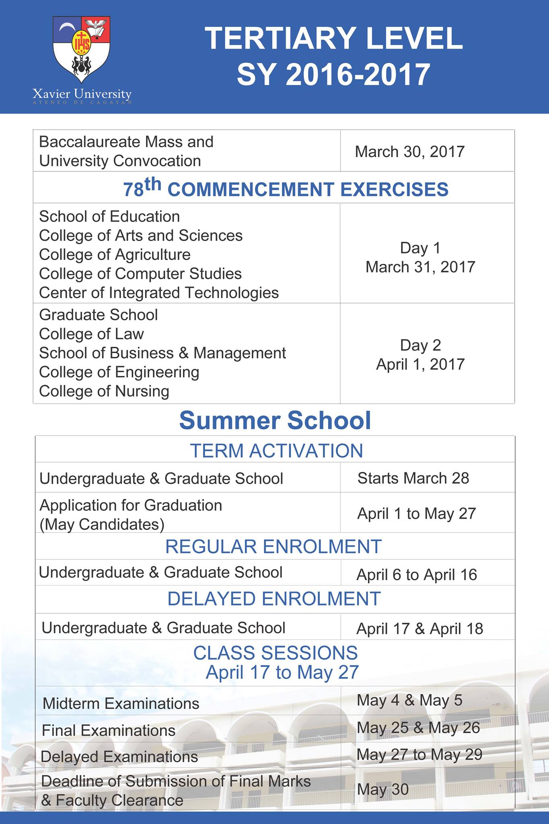Click the REGULAR ENROLMENT section header

pyautogui.click(x=273, y=546)
